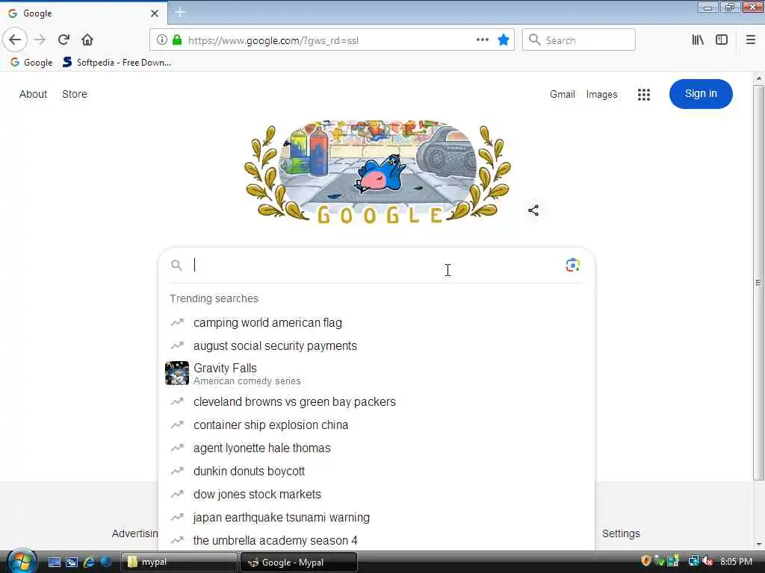Screen dimensions: 765x573
Task: Click the network tray icon
Action: (693, 561)
